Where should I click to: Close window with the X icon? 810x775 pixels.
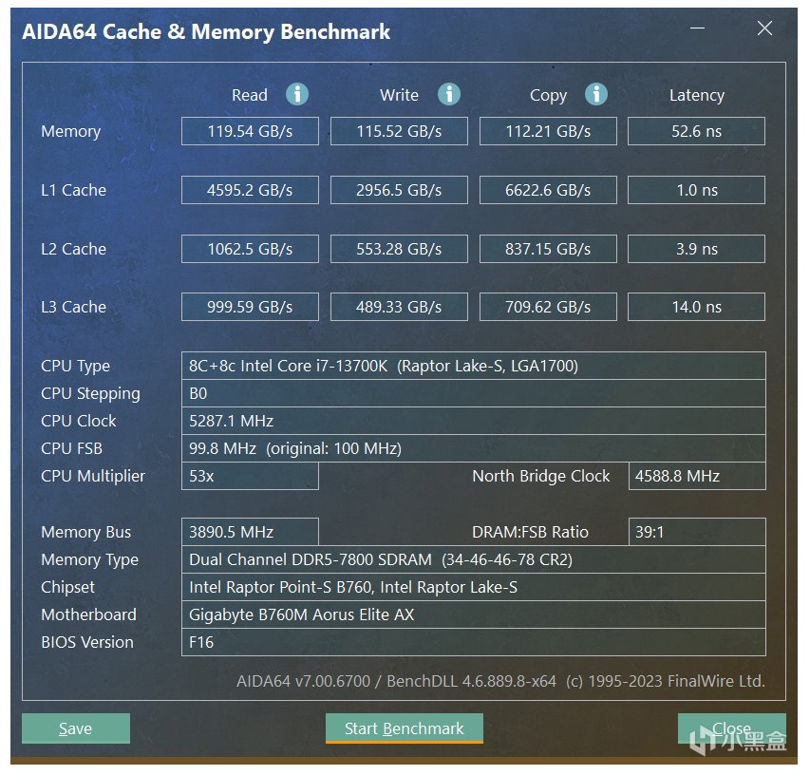point(764,28)
